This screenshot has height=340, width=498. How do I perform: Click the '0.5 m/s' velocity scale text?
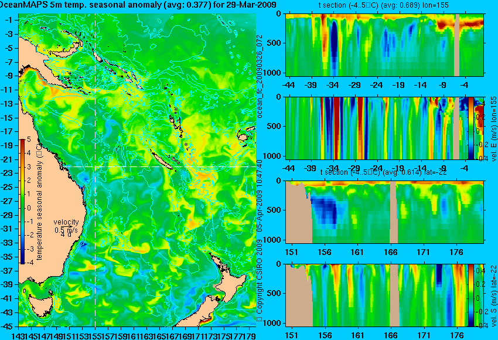[x=66, y=230]
